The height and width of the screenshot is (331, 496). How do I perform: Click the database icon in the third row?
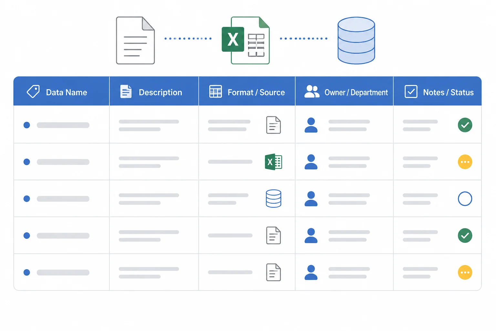pyautogui.click(x=274, y=198)
